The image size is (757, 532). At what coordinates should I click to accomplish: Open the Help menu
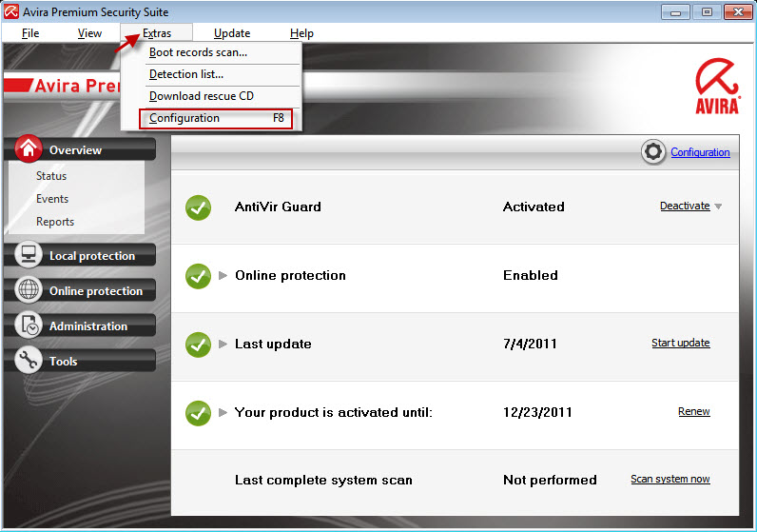tap(301, 33)
